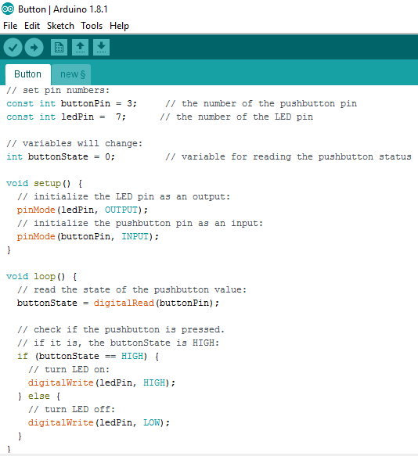Click comment '// read the state of the pushbutton value:'
Viewport: 418px width, 456px height.
click(x=132, y=289)
